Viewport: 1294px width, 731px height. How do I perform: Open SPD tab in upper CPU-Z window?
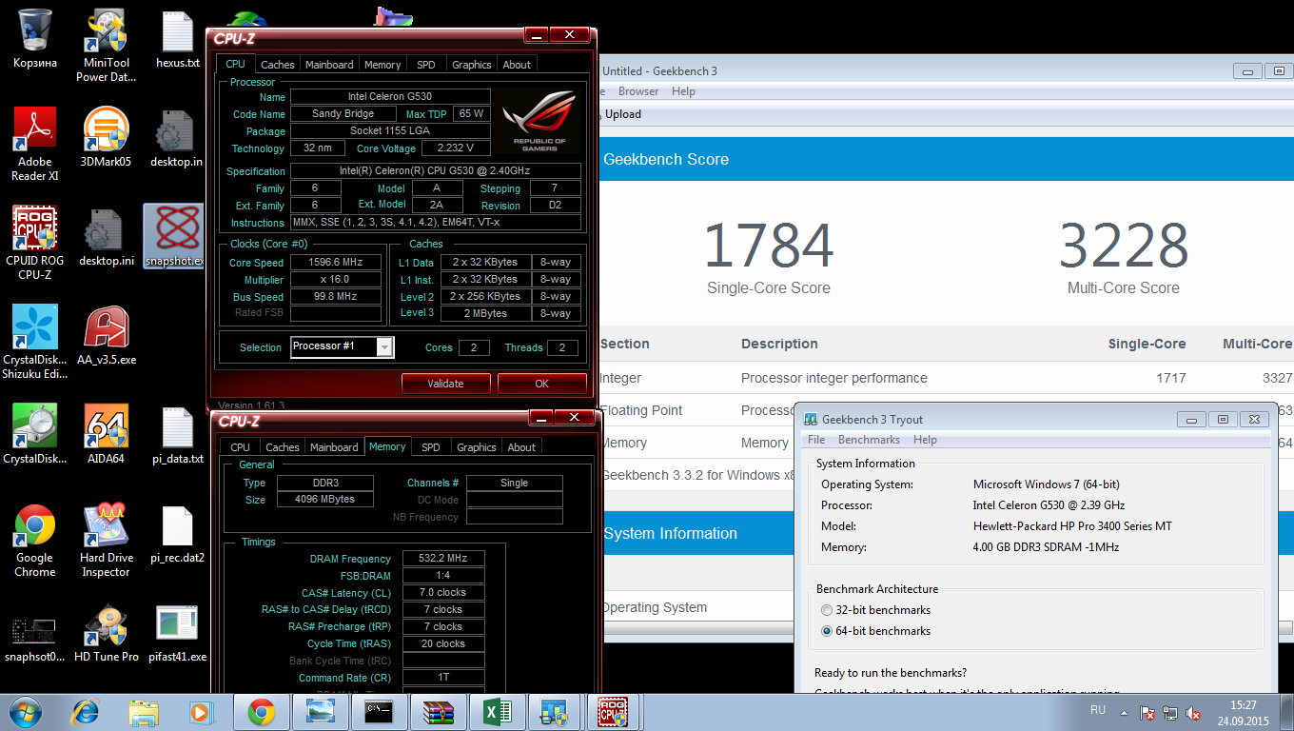coord(426,65)
